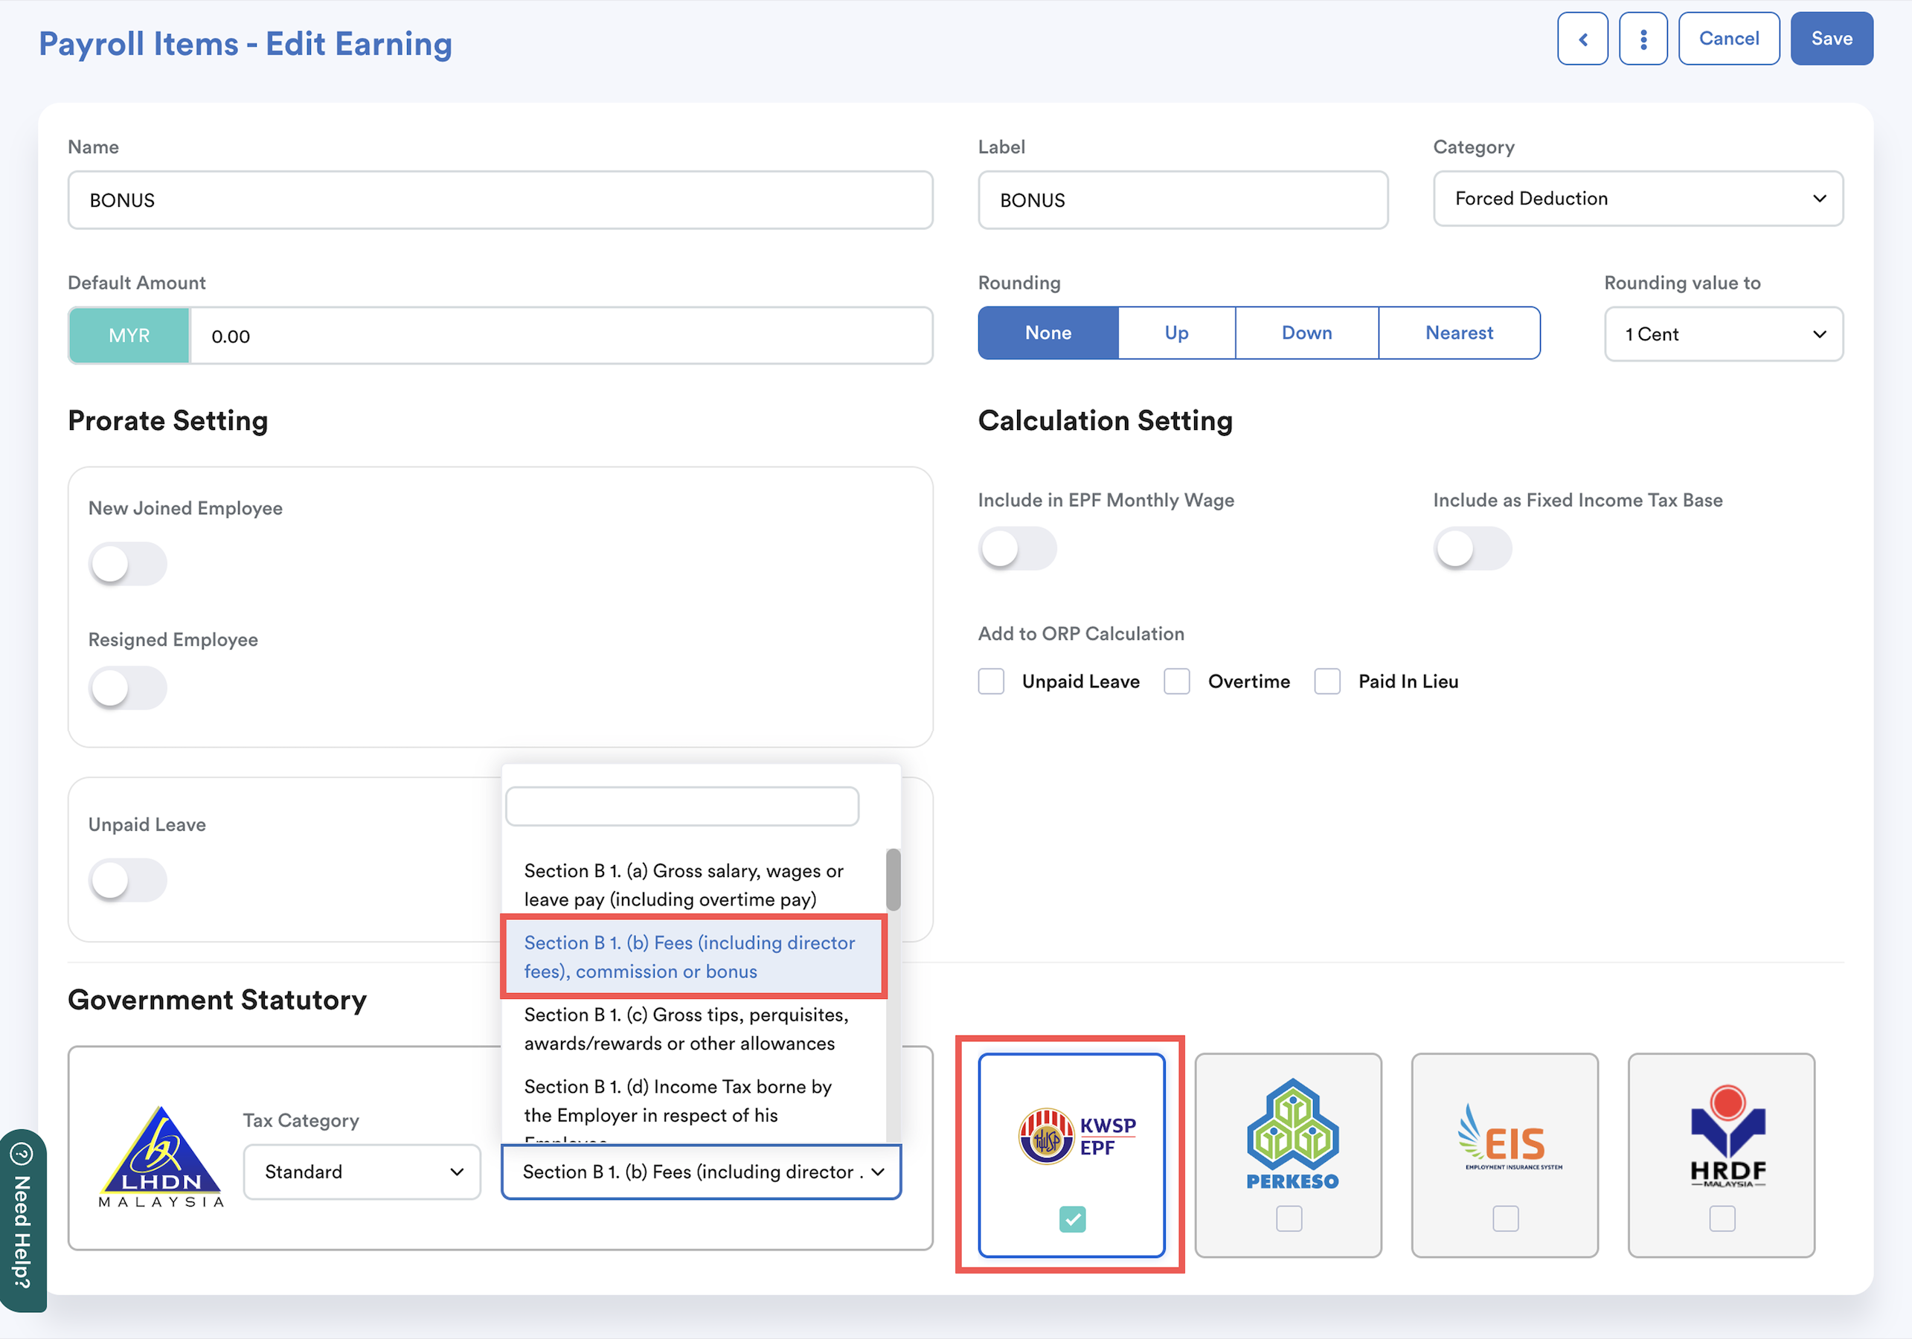Open the Category dropdown

(1637, 199)
